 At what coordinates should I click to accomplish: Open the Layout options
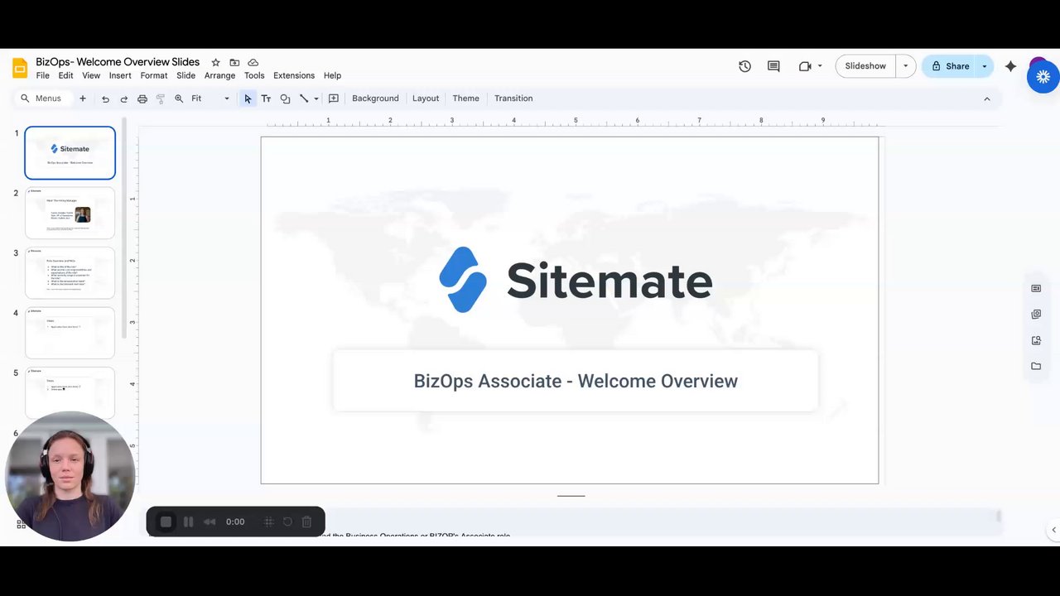coord(426,99)
